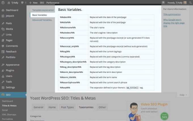Click the Jetpack icon in sidebar
Viewport: 193px width, 121px height.
(x=3, y=16)
